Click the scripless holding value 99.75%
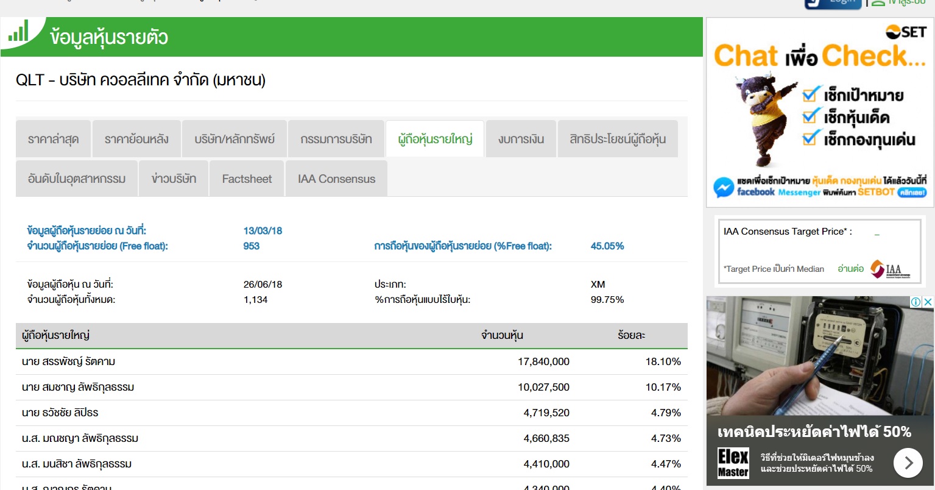 [607, 300]
